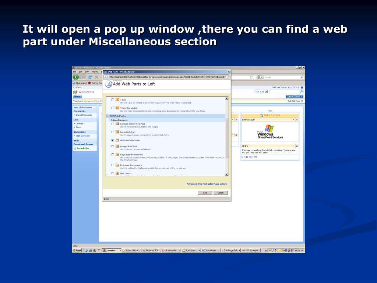Open the Firefox forward history dropdown arrow
The width and height of the screenshot is (377, 283).
pos(85,77)
